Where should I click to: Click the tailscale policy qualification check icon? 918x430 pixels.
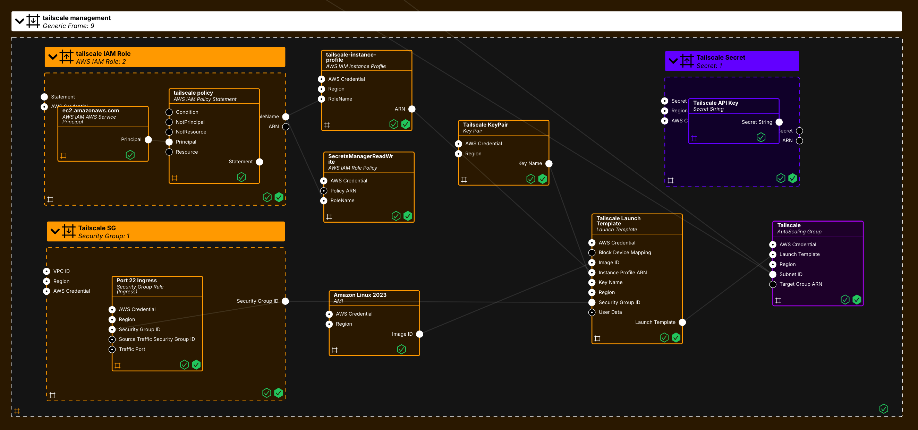[x=241, y=177]
